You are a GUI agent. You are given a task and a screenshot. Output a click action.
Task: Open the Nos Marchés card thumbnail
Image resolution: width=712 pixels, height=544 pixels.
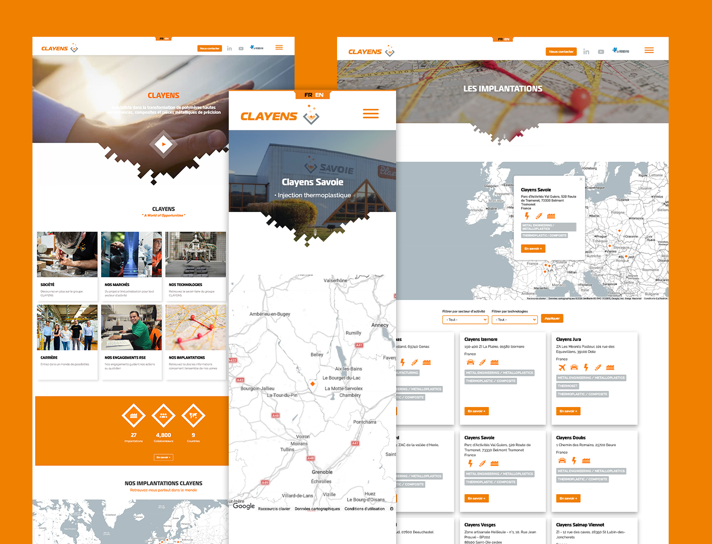coord(132,254)
